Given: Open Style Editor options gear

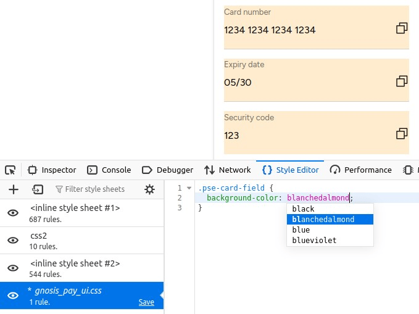Looking at the screenshot, I should coord(149,189).
